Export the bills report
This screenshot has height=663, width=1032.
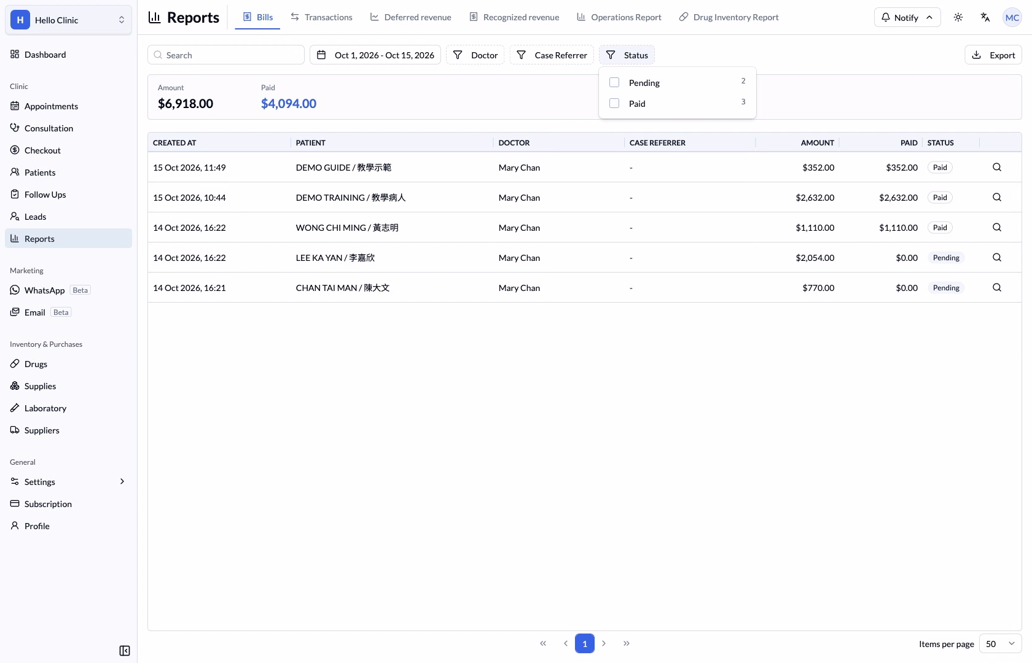point(993,55)
